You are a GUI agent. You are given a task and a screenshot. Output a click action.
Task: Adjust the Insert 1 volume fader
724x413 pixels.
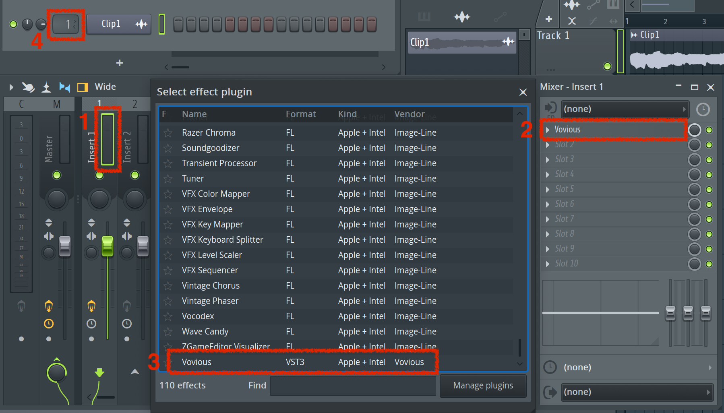pyautogui.click(x=107, y=246)
